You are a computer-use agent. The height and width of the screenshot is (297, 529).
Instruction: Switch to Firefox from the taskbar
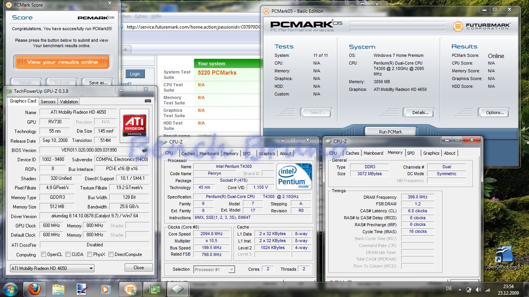coord(34,289)
